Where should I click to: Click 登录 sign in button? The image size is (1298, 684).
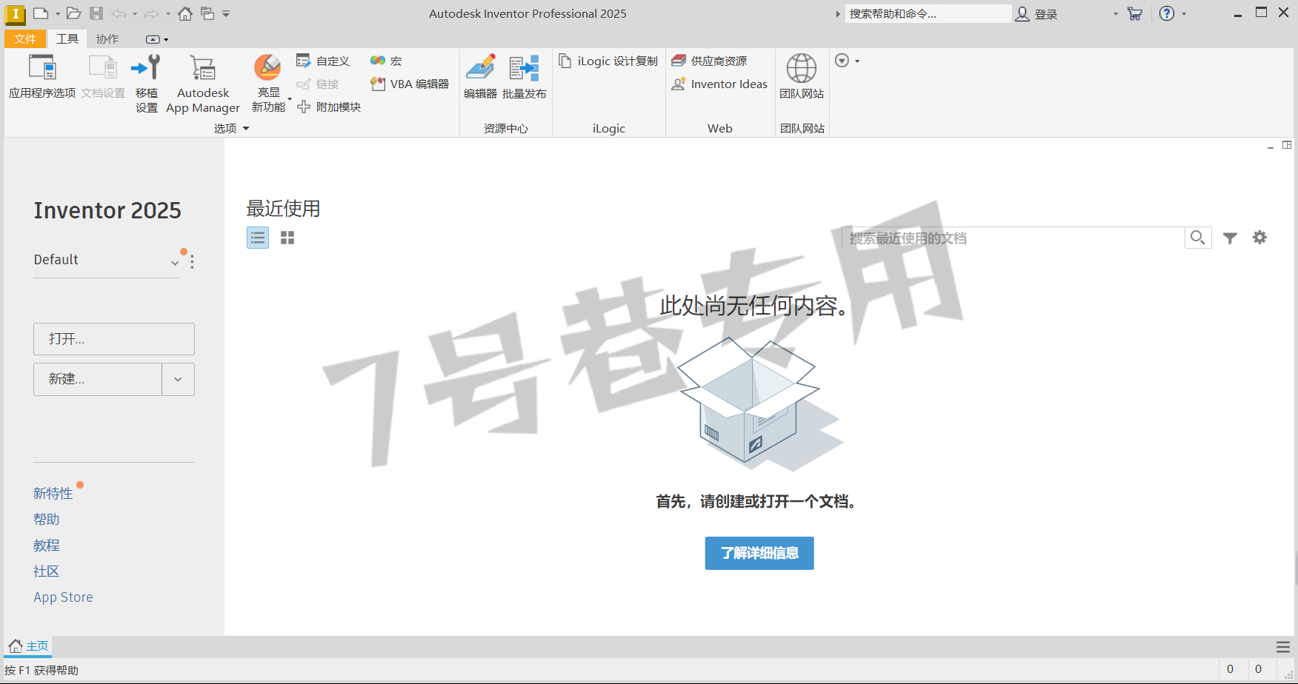1037,13
